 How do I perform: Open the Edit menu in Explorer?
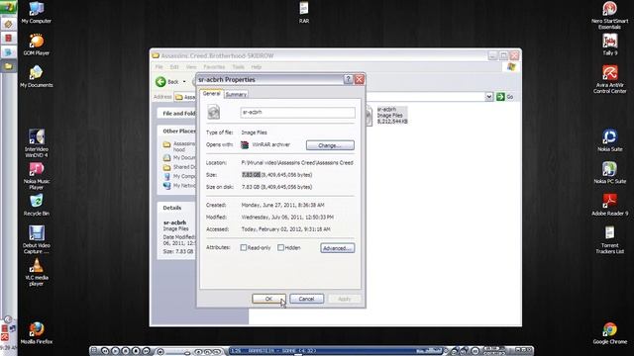[174, 67]
